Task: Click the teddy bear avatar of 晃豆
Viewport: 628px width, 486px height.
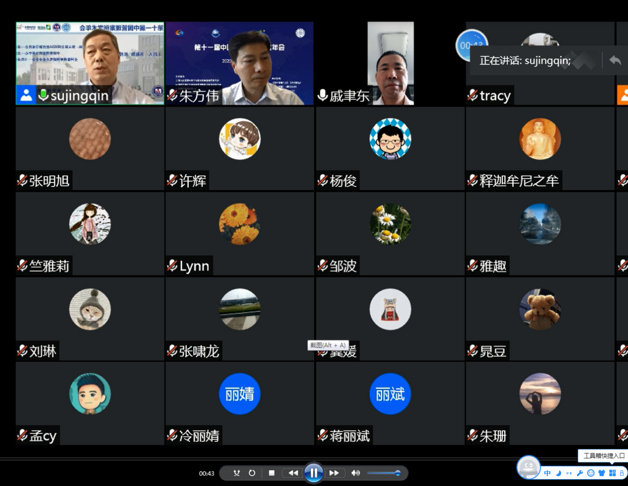Action: click(540, 309)
